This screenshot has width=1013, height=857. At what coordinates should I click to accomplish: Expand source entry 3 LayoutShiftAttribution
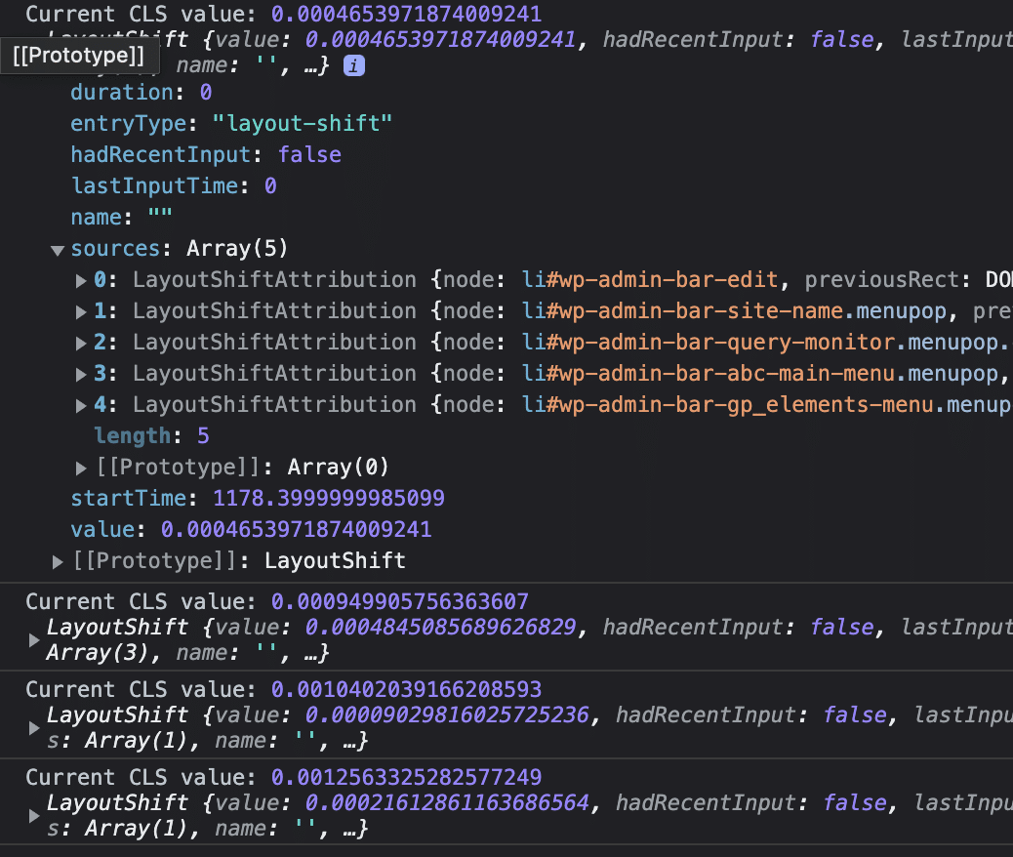pyautogui.click(x=82, y=375)
